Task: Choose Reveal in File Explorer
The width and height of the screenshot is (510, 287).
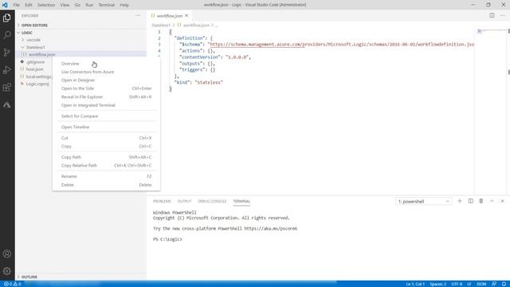Action: (106, 96)
